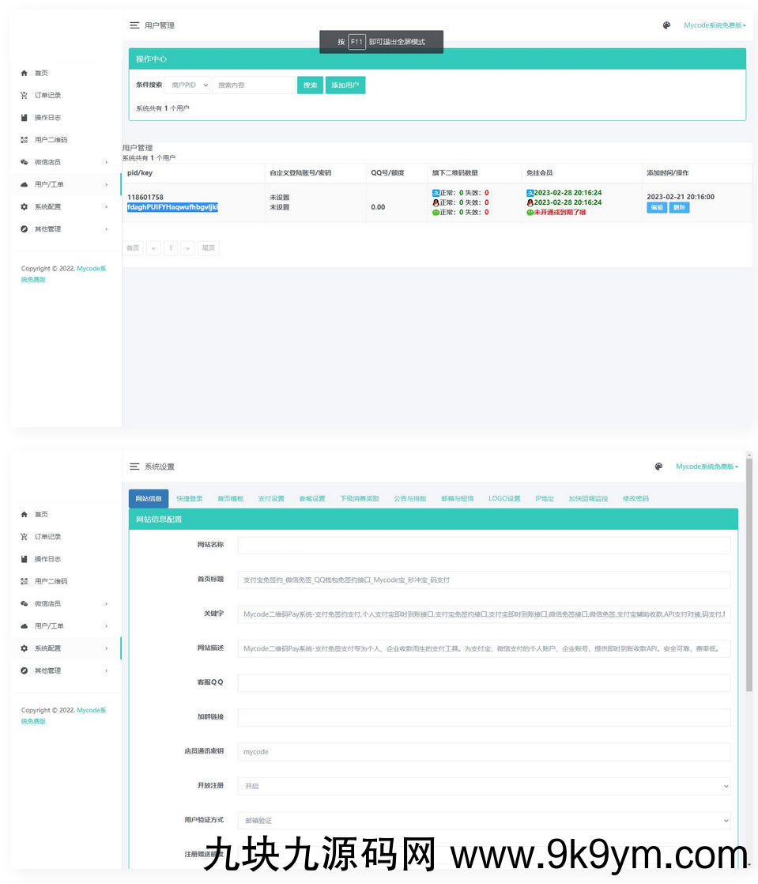758x884 pixels.
Task: Open the theme globe icon top right
Action: click(666, 25)
